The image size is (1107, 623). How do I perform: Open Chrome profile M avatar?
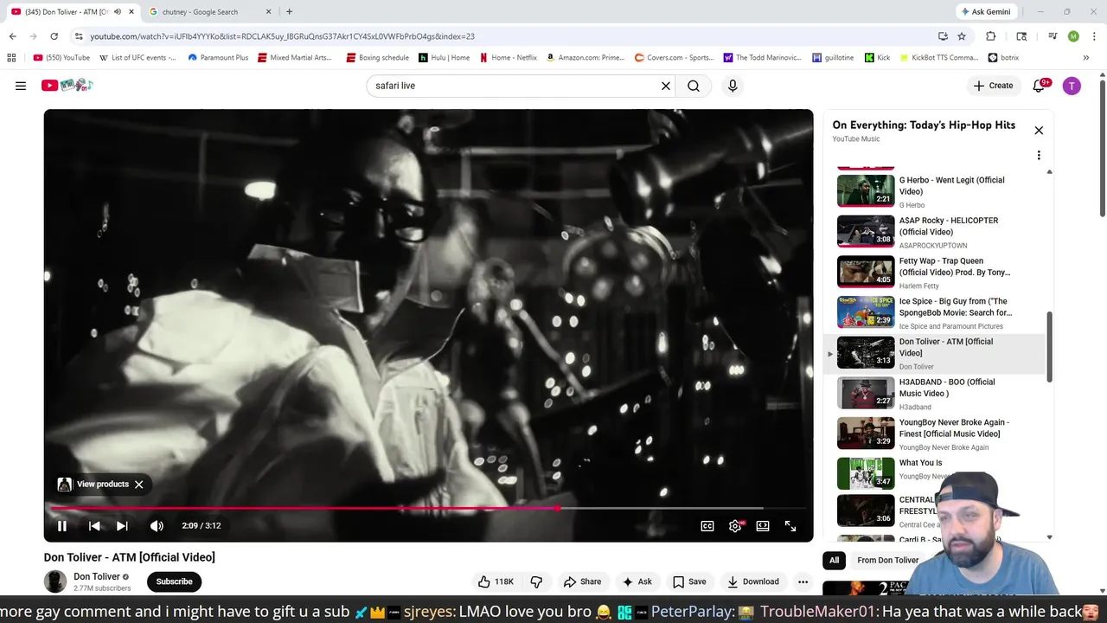1073,36
